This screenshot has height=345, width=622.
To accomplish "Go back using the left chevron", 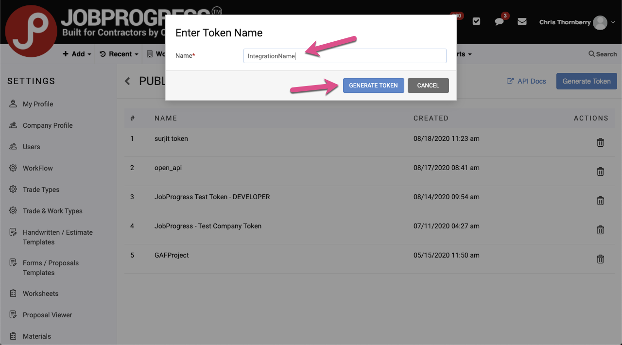I will click(127, 81).
